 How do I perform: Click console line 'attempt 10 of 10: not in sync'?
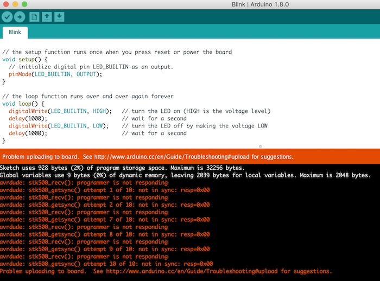pos(106,264)
